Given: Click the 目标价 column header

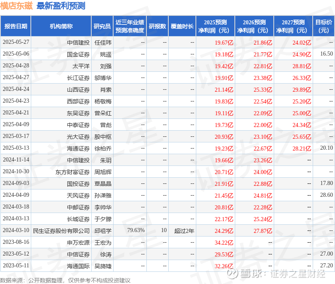Looking at the screenshot, I should tap(324, 26).
